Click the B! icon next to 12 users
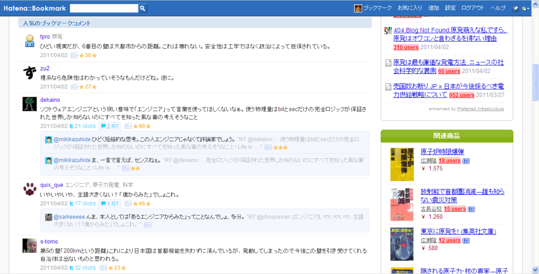Viewport: 539px width, 274px height. point(466,241)
